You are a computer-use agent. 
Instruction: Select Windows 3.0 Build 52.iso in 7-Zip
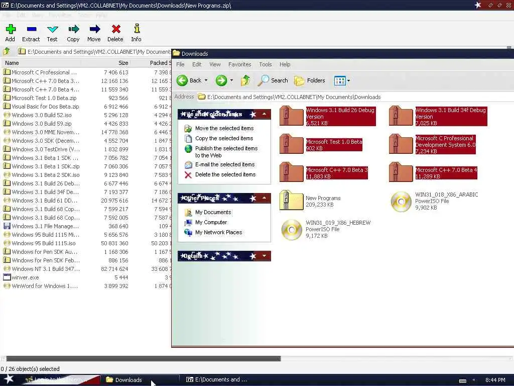point(41,115)
